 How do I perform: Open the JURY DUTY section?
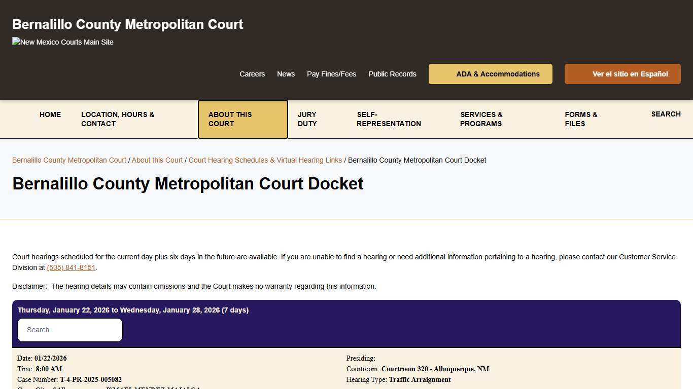(x=307, y=119)
